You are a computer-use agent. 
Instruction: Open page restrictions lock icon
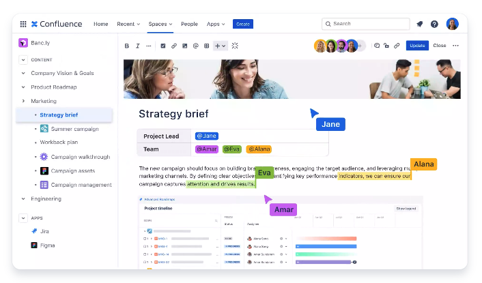coord(386,46)
